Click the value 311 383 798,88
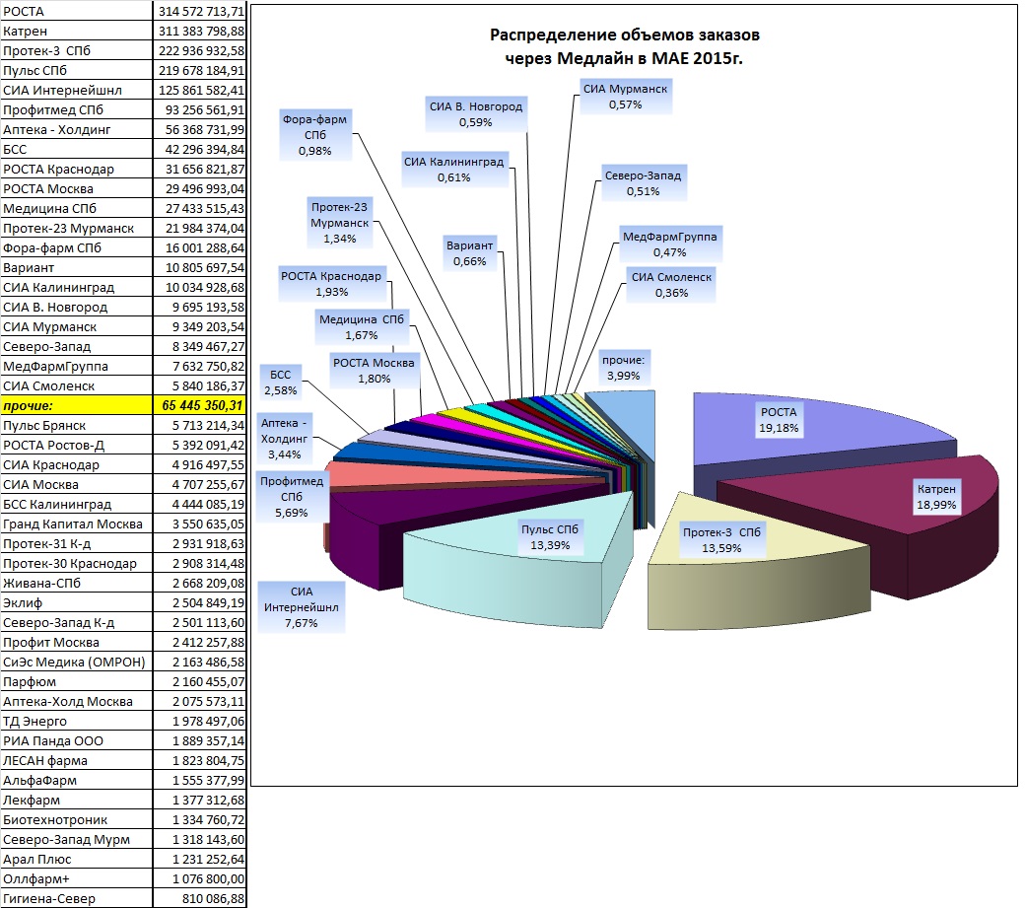1025x908 pixels. tap(200, 31)
